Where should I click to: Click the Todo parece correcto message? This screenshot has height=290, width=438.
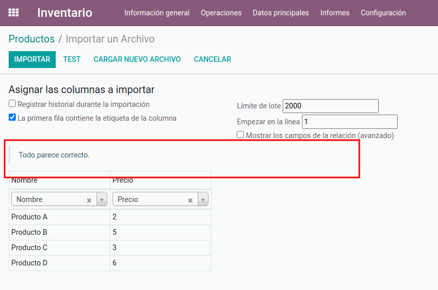tap(54, 155)
